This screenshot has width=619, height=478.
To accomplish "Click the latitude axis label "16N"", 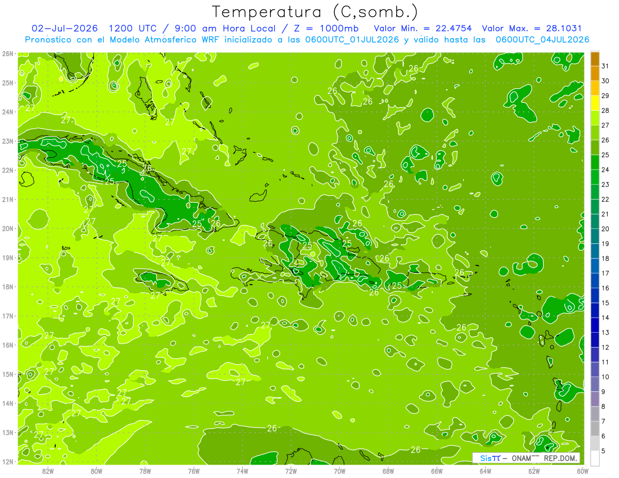I will [x=8, y=345].
